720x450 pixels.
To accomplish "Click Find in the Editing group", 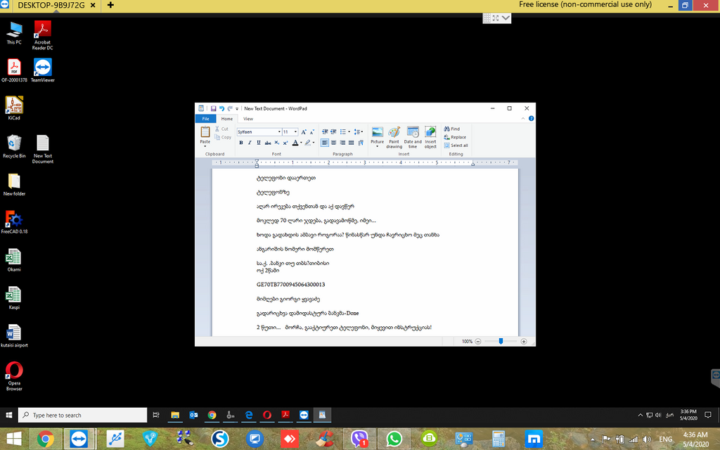I will click(452, 129).
